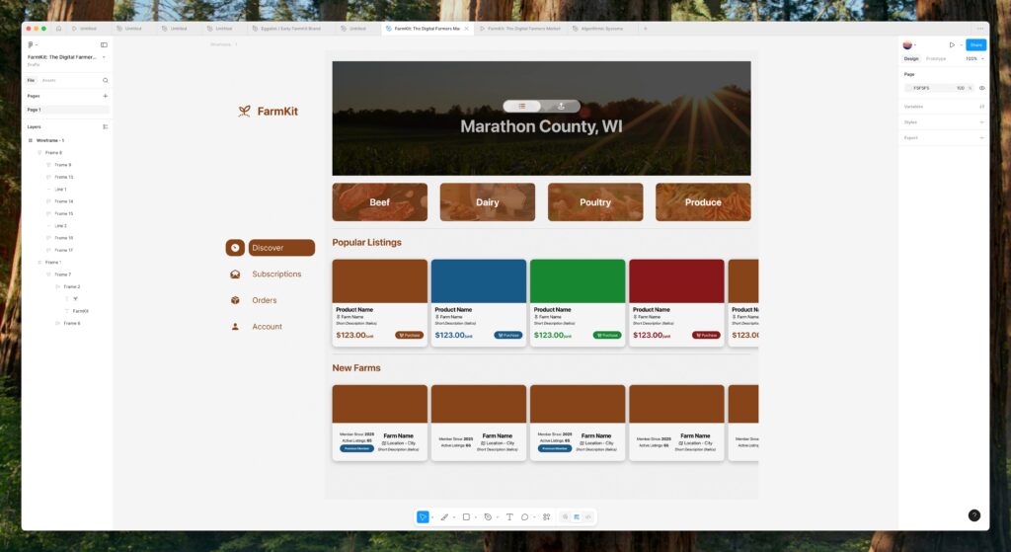Select the Text tool

[509, 516]
